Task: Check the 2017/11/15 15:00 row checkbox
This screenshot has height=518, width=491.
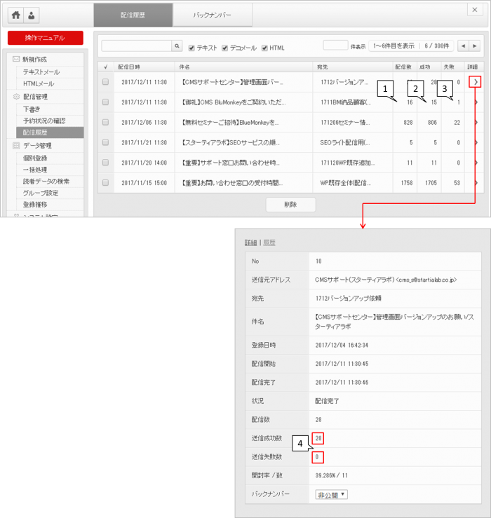Action: pyautogui.click(x=105, y=182)
